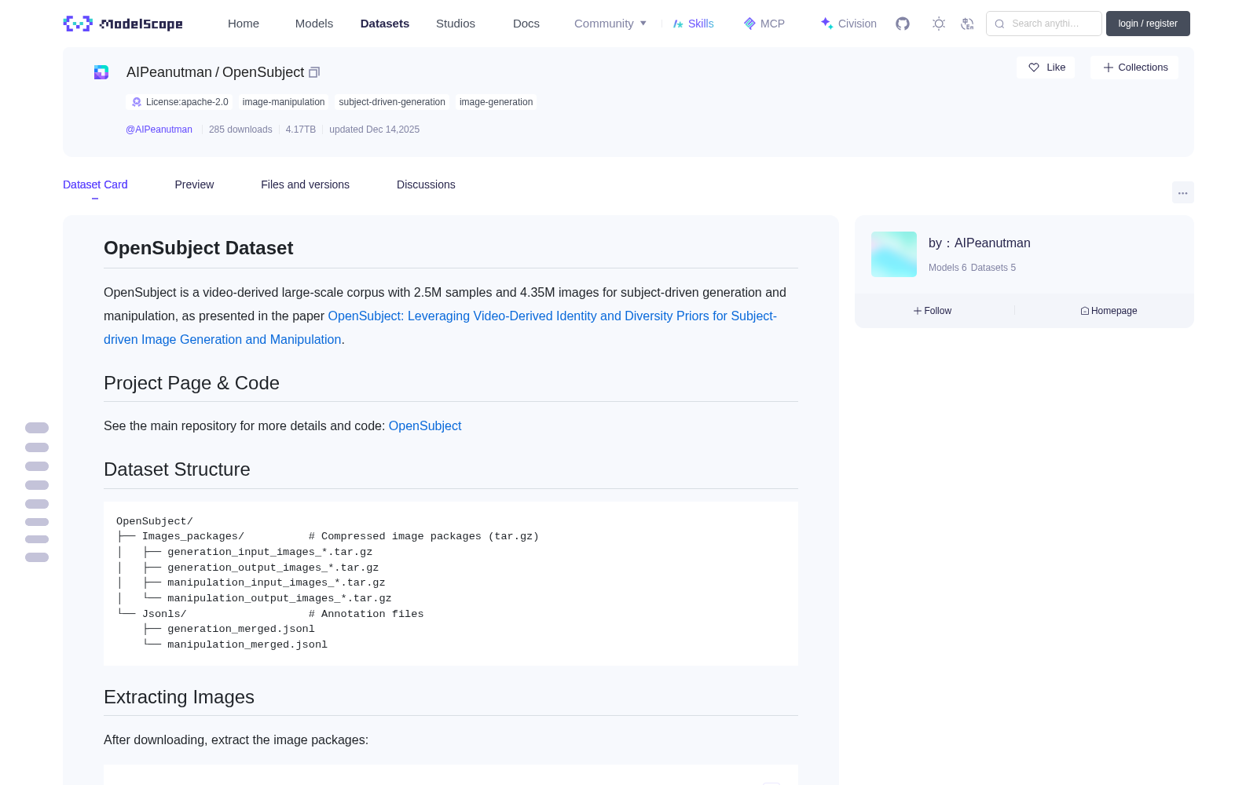
Task: Visit AIPeanutman's Homepage
Action: 1109,311
